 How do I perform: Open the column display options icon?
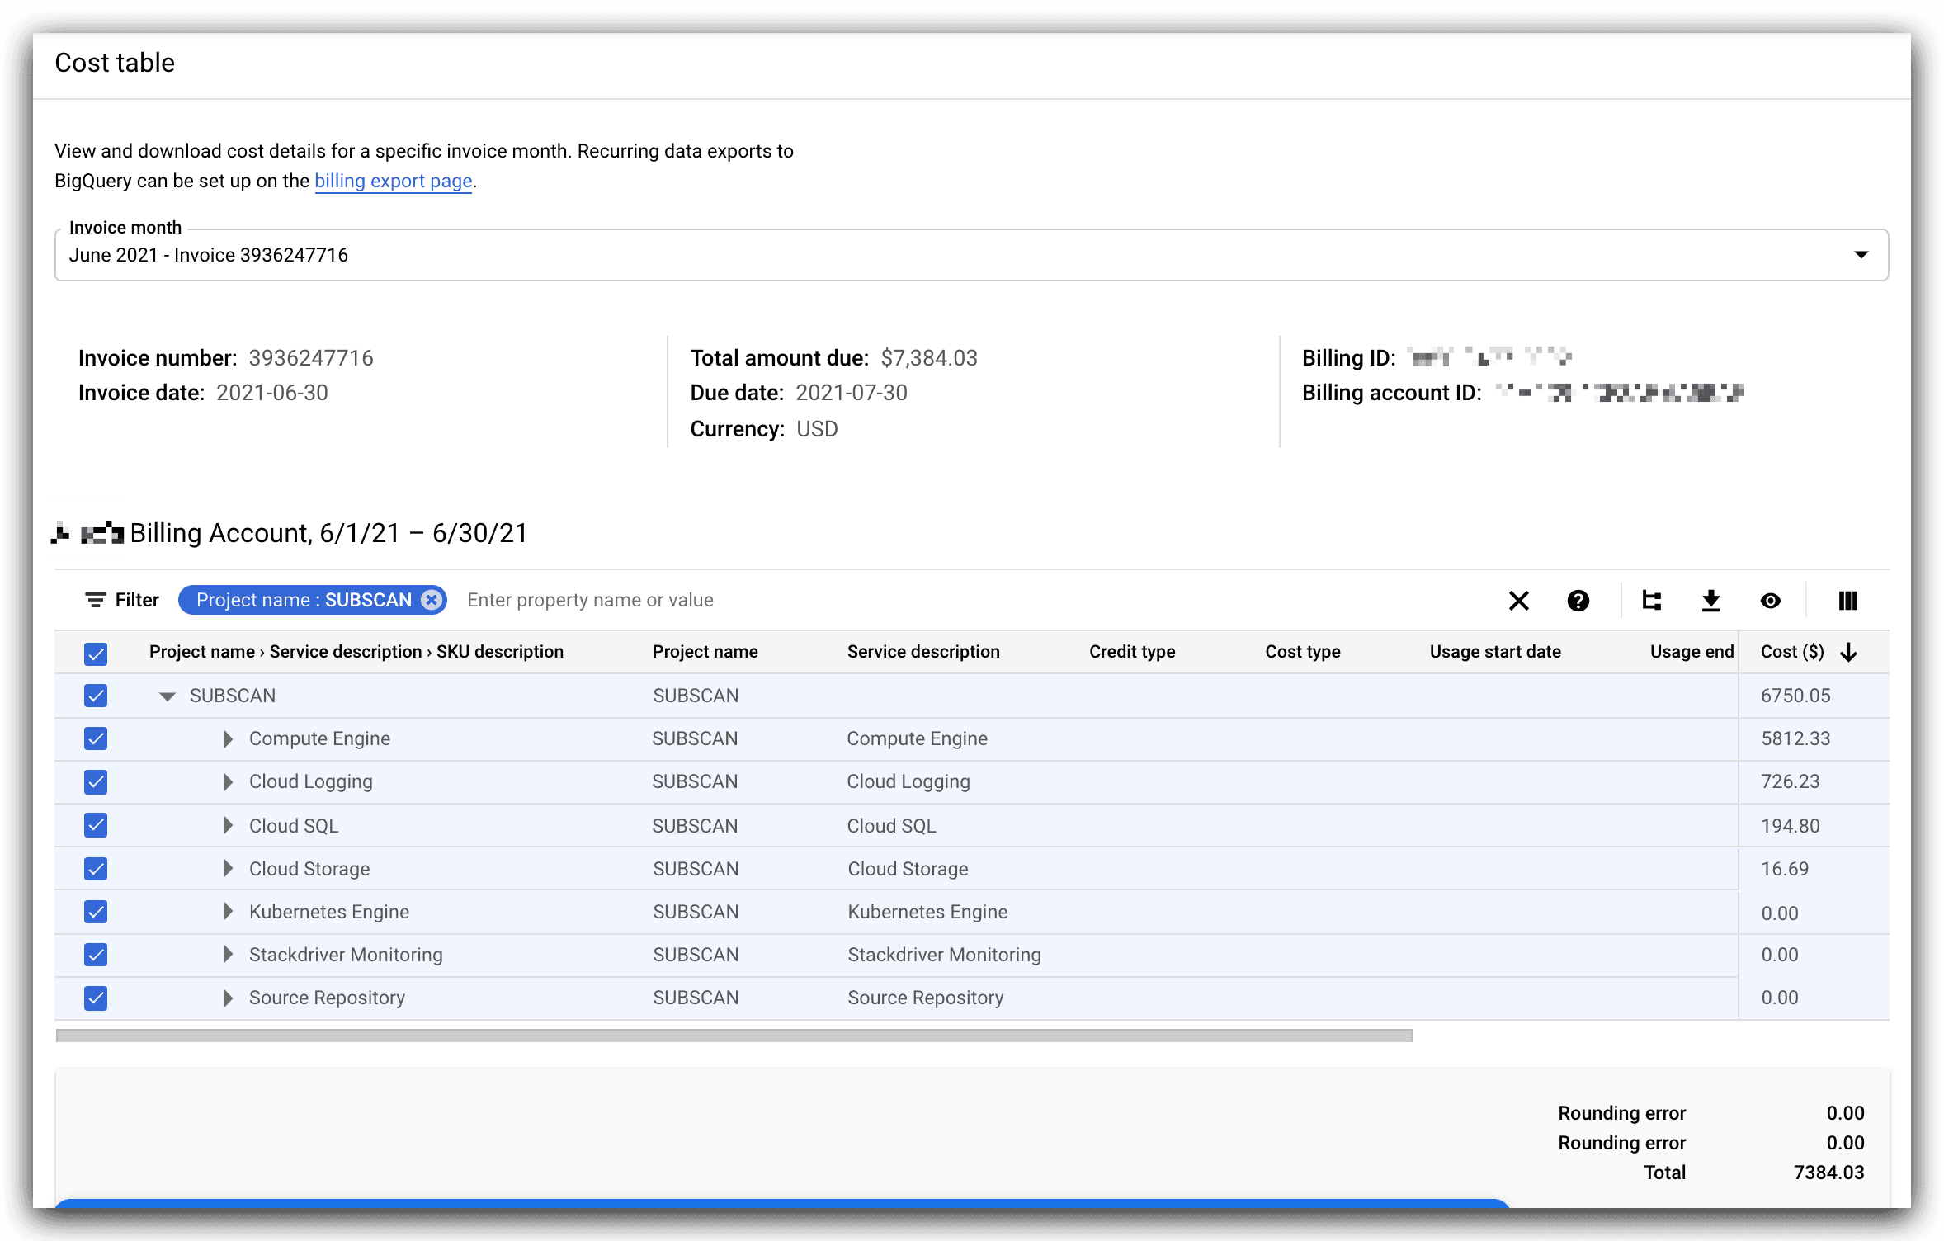click(1847, 601)
